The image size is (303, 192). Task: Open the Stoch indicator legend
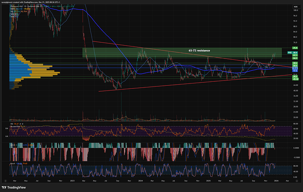(x=11, y=163)
